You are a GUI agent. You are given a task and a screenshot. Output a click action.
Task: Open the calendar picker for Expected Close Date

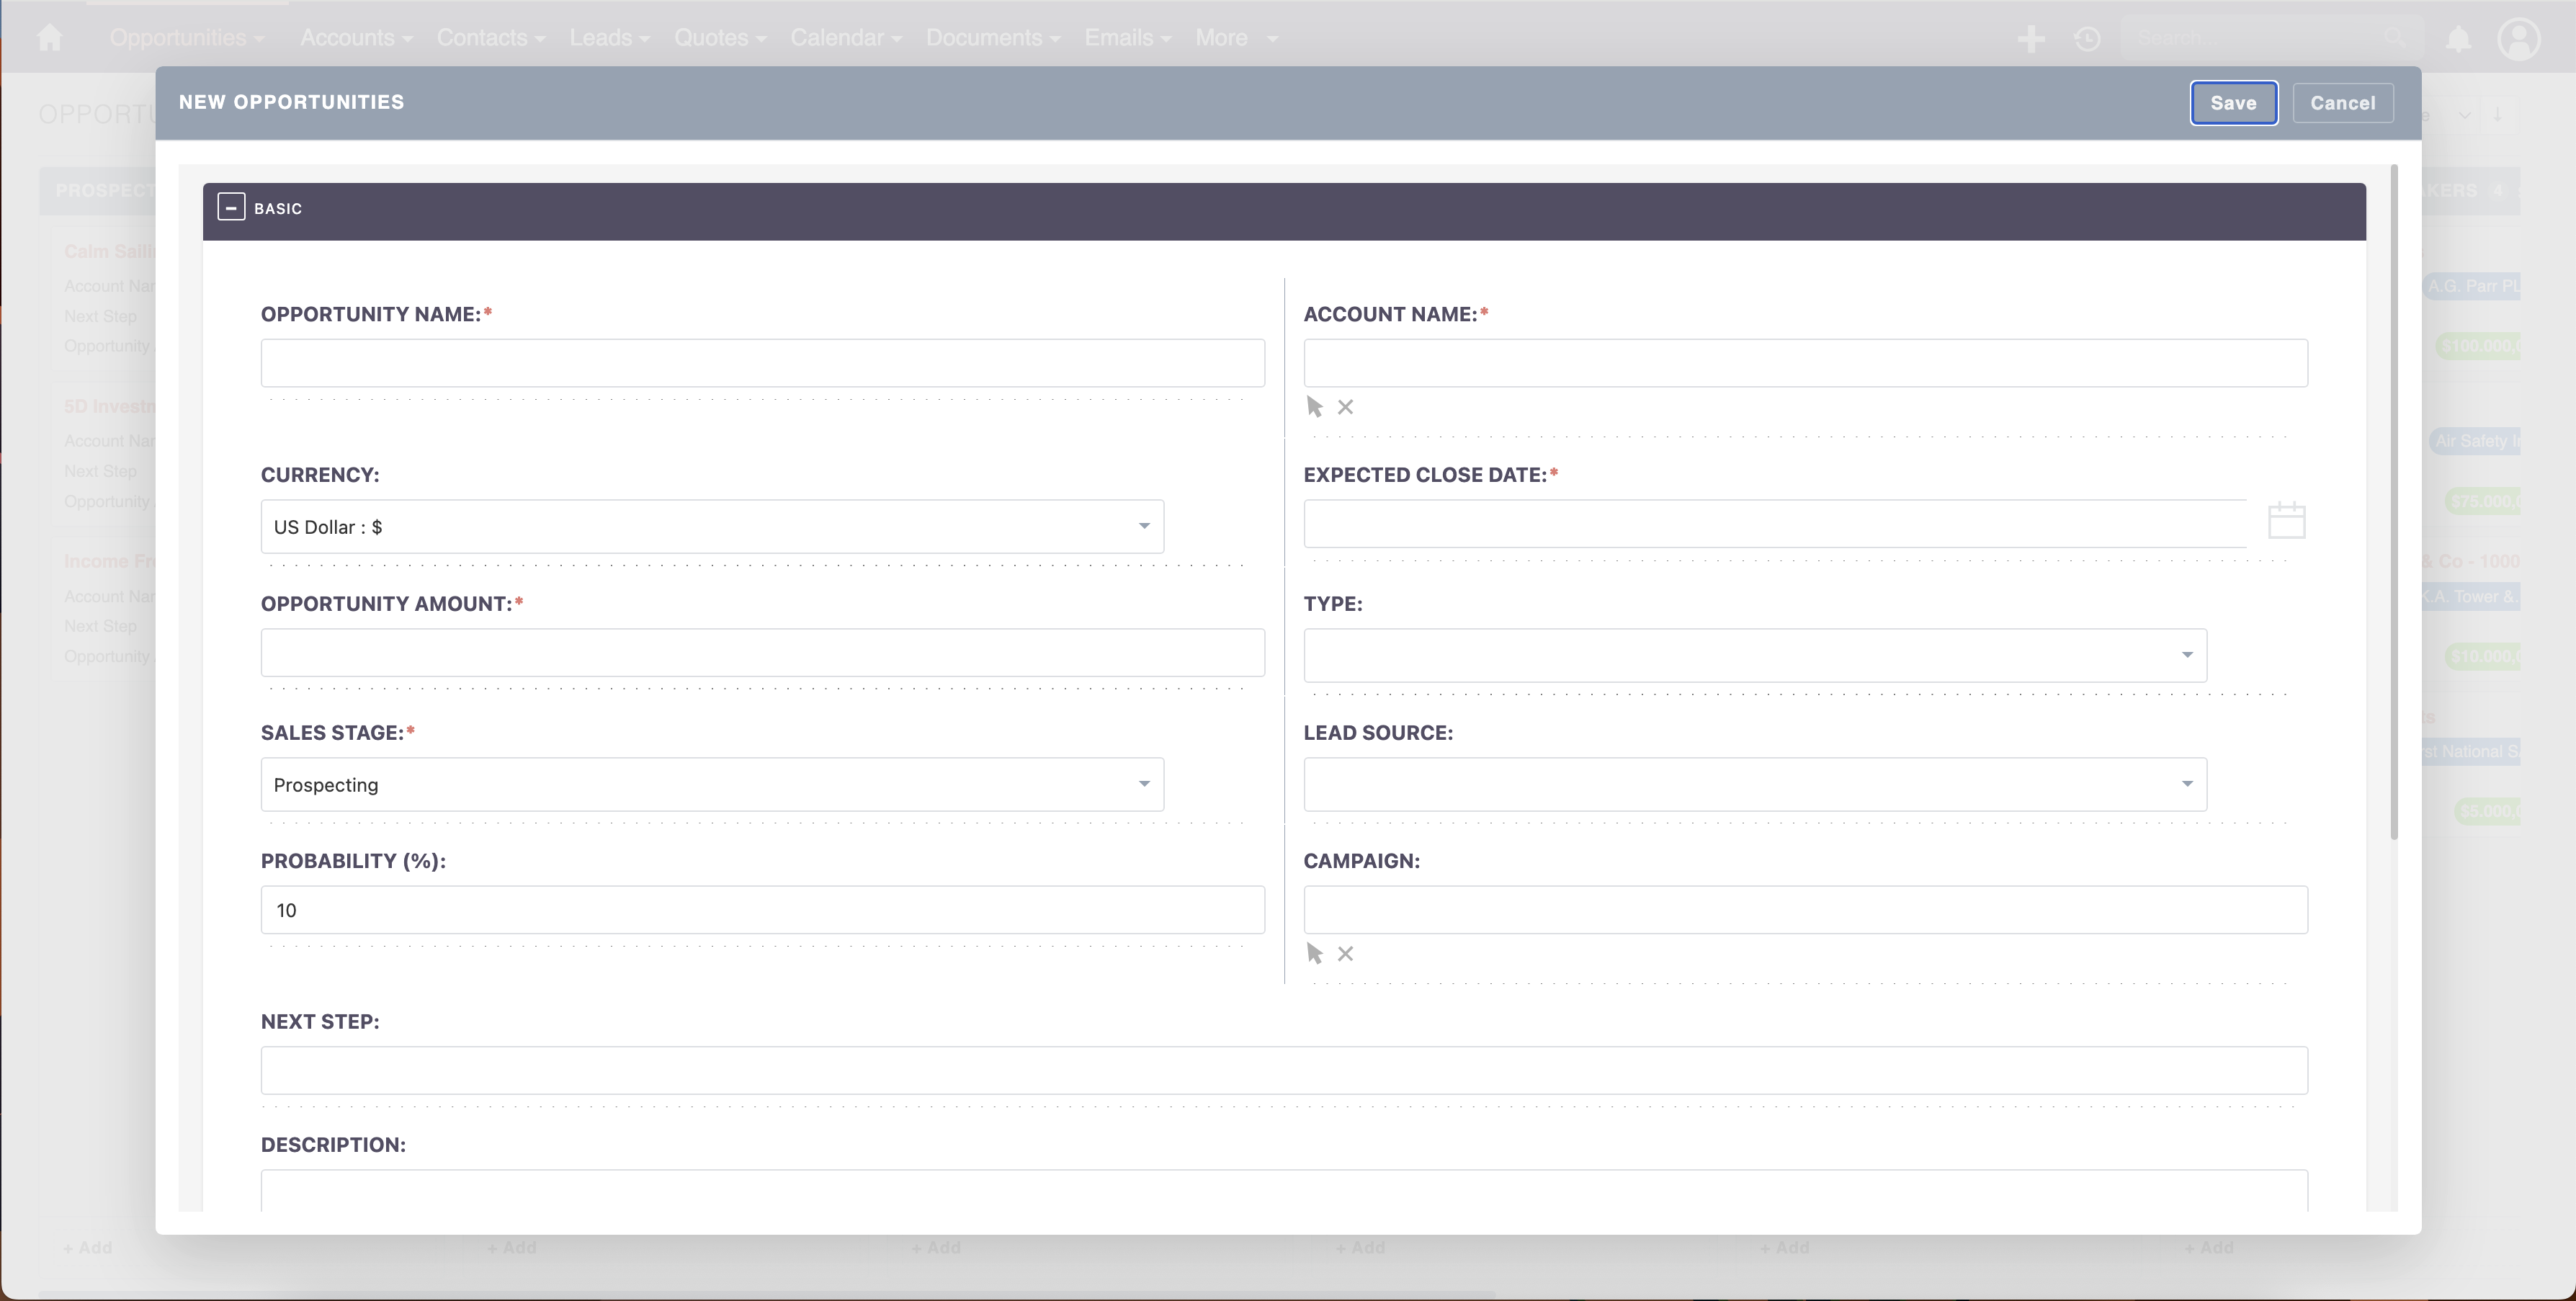pyautogui.click(x=2286, y=521)
